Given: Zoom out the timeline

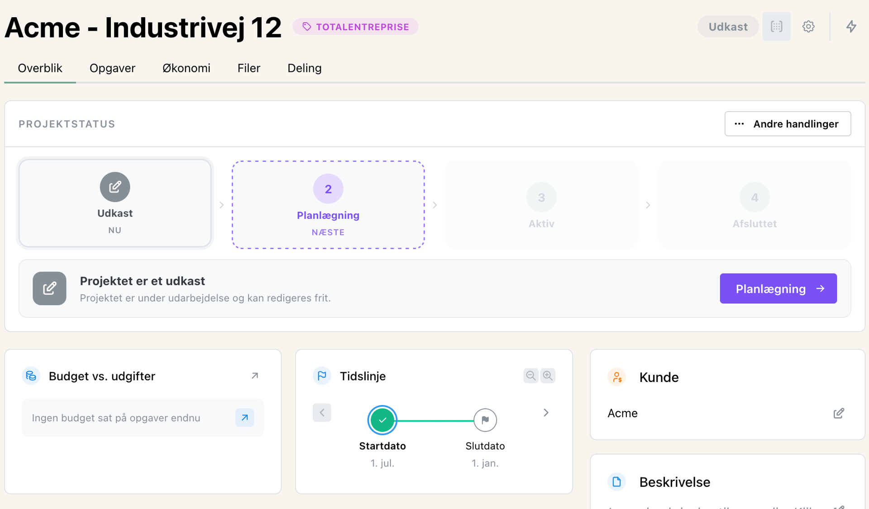Looking at the screenshot, I should point(531,376).
